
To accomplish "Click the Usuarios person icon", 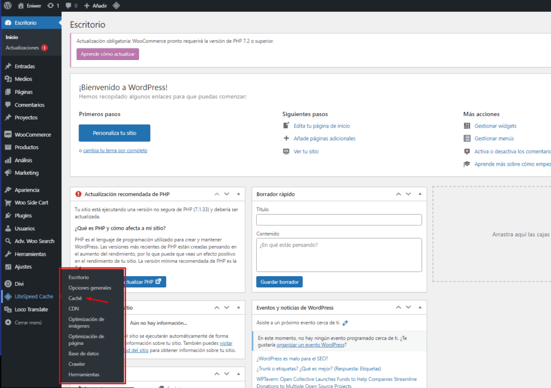I will click(8, 229).
